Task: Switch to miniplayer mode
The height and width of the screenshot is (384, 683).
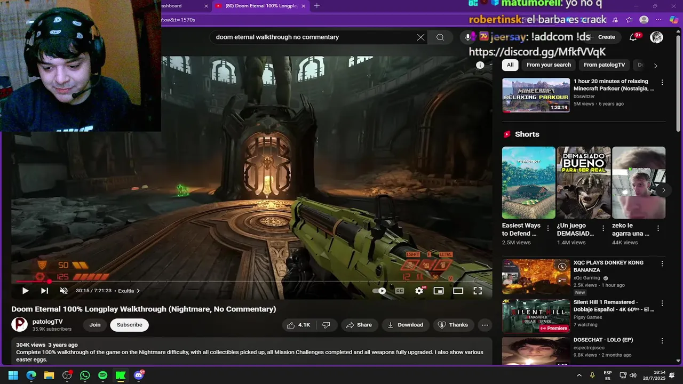Action: pos(439,291)
